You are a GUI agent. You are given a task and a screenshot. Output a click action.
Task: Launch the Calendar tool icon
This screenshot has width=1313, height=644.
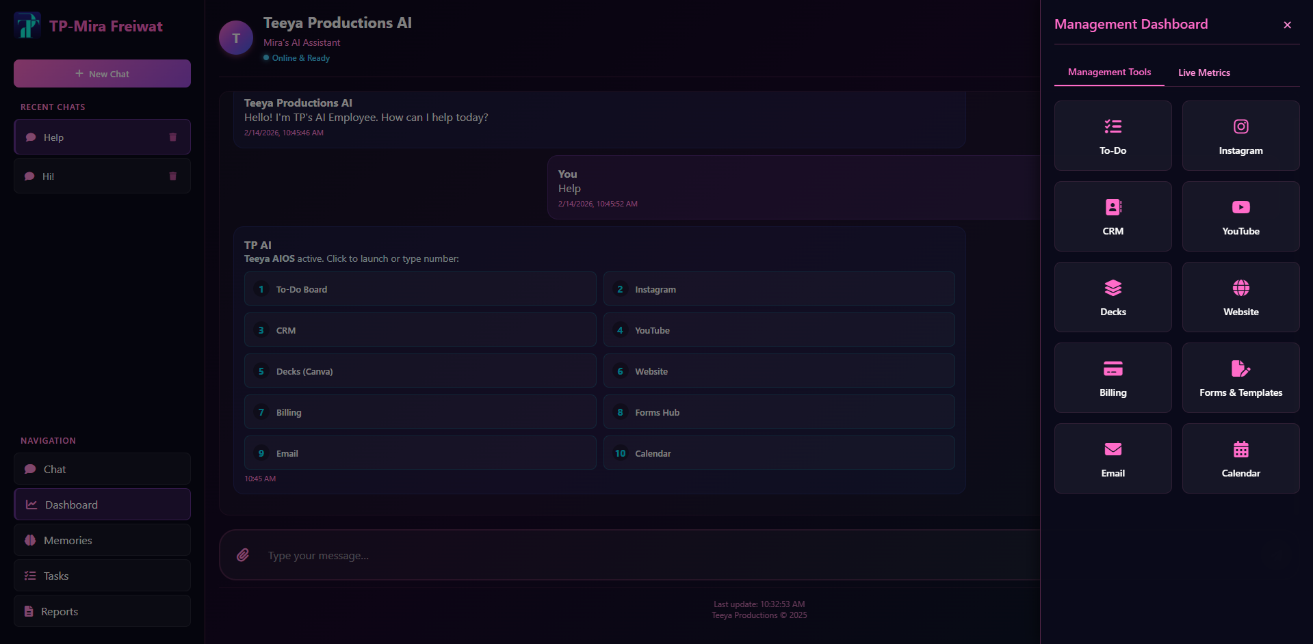point(1240,449)
